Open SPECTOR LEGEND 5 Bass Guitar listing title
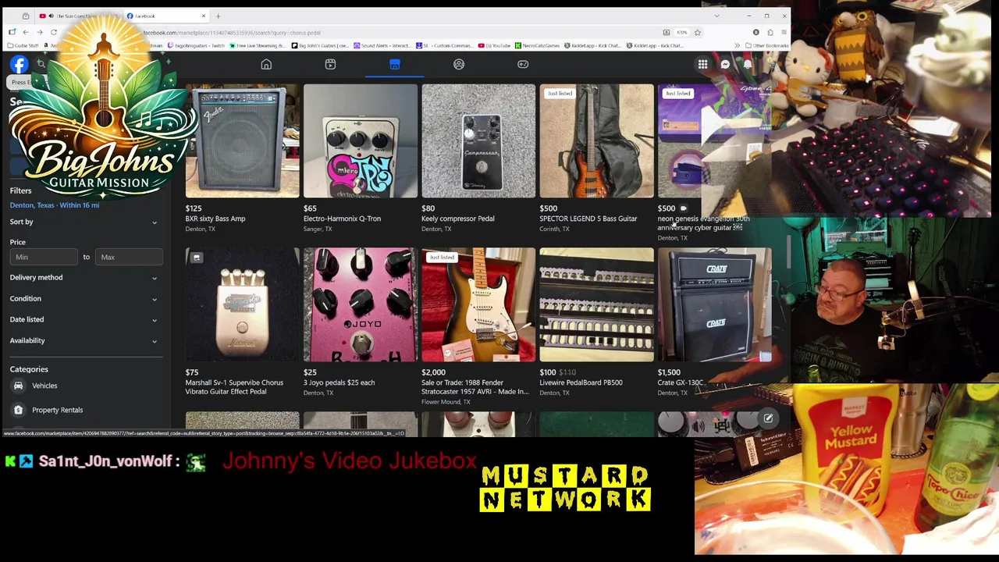Screen dimensions: 999x562 588,219
